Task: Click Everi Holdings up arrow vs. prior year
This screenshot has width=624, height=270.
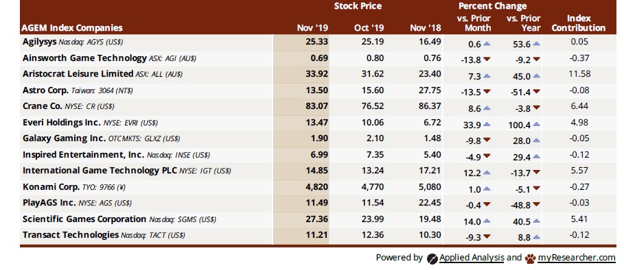Action: click(536, 124)
